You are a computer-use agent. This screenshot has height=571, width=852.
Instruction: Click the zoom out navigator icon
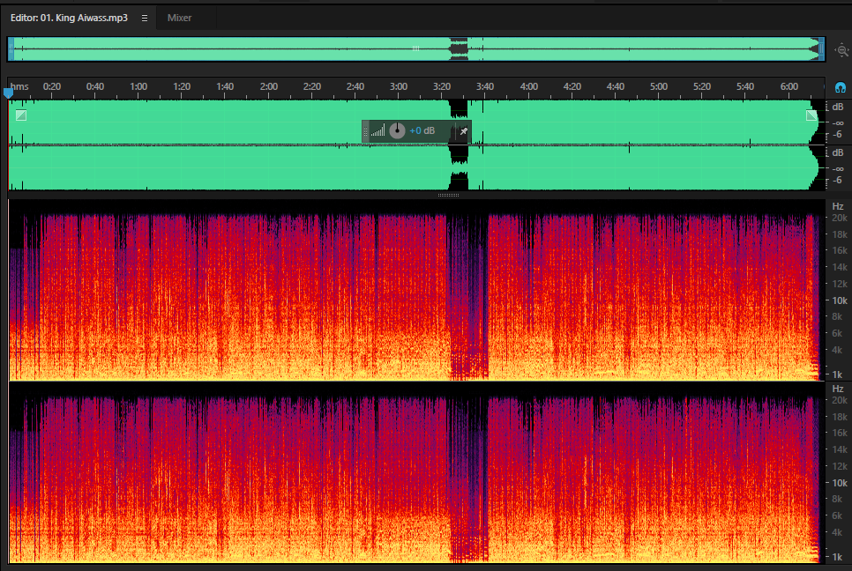841,50
